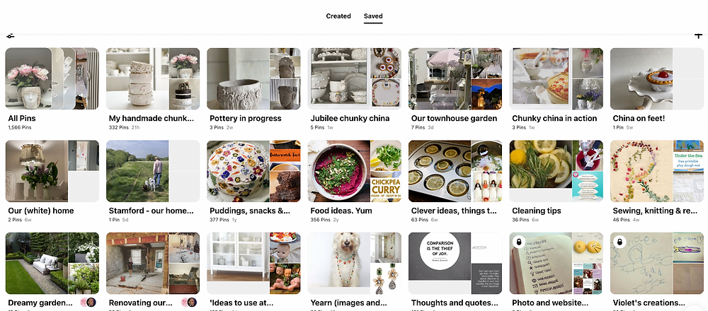Select the Saved tab
This screenshot has height=311, width=708.
click(x=373, y=16)
